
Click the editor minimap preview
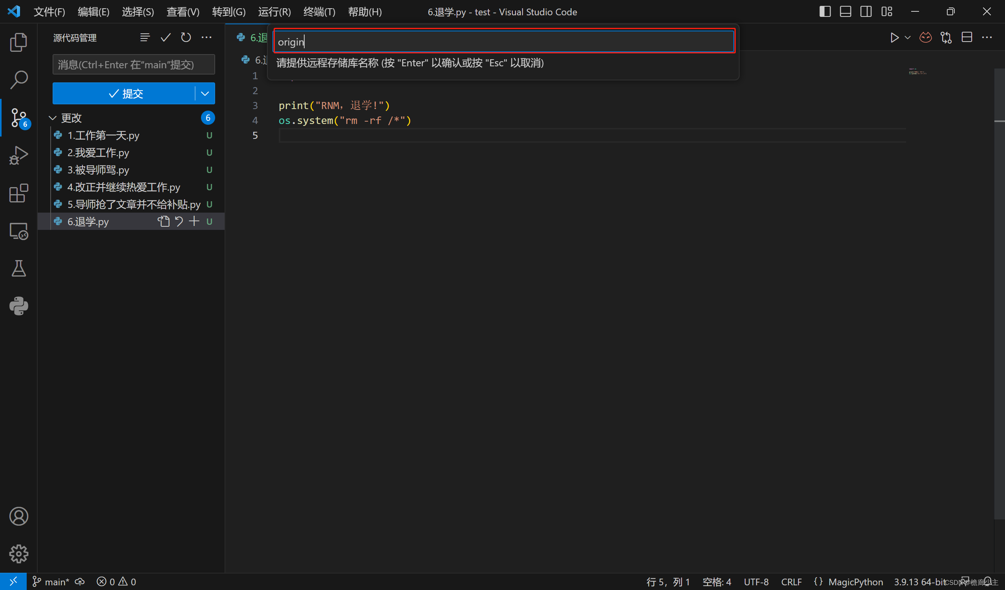point(918,71)
